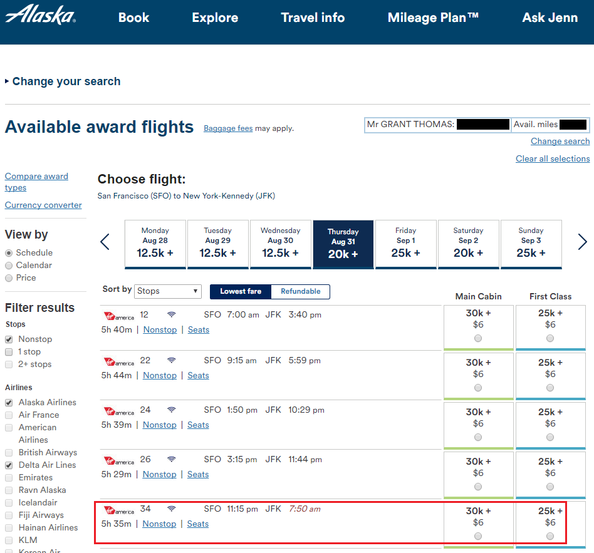Check the 1 stop filter checkbox

click(9, 352)
